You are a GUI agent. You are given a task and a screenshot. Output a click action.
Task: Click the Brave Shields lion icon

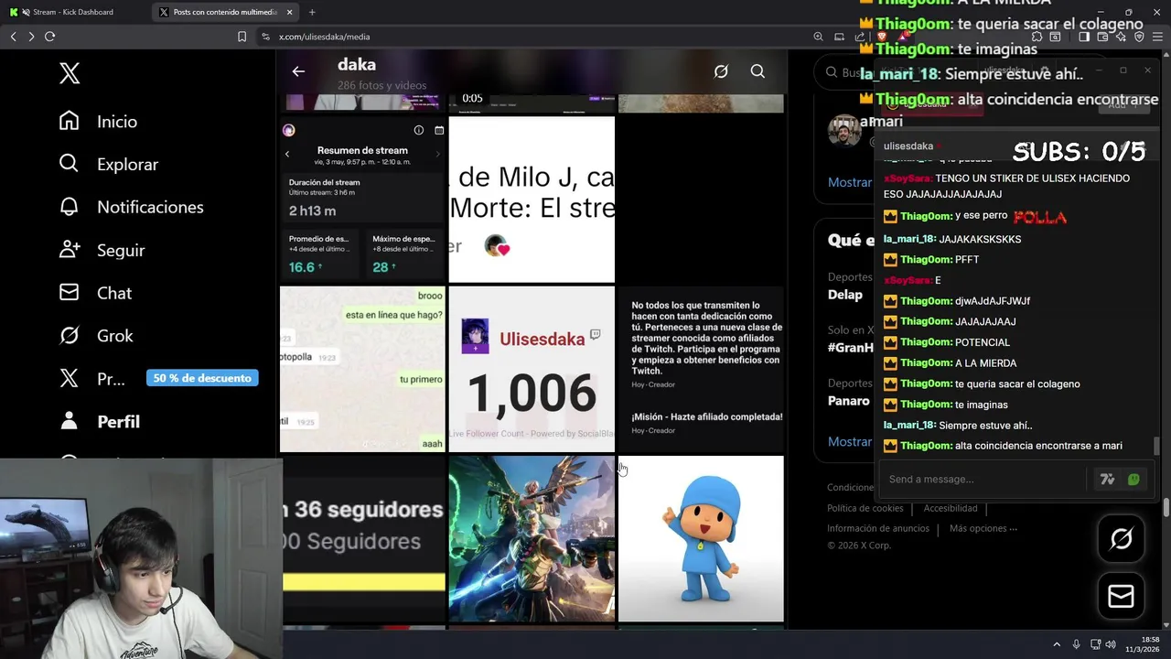pyautogui.click(x=881, y=37)
